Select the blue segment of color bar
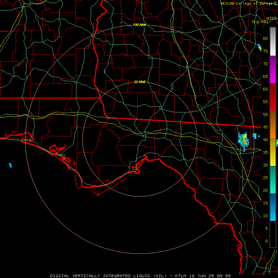This screenshot has width=278, height=278. coord(273,207)
